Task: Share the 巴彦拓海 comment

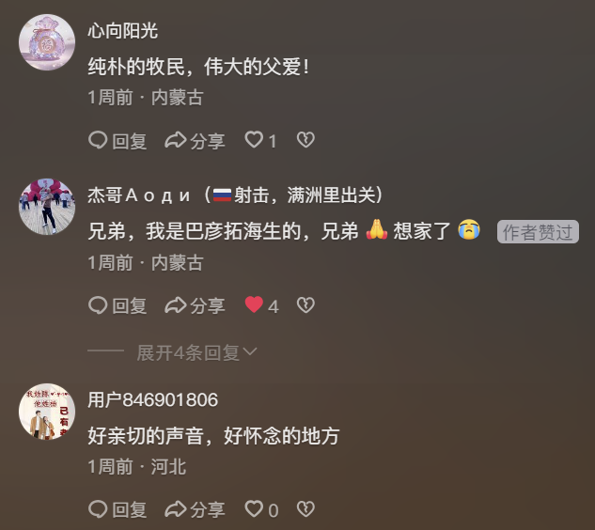Action: 195,305
